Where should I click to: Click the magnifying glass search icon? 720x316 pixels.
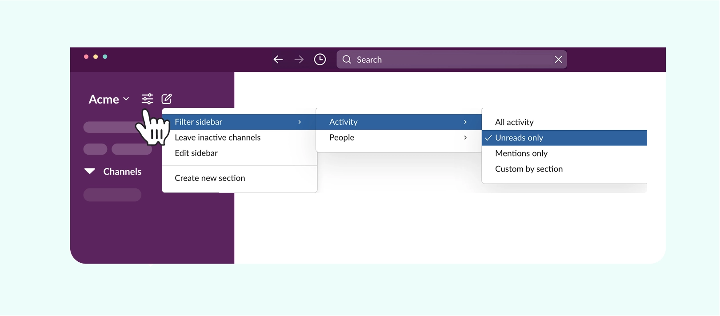pos(347,60)
